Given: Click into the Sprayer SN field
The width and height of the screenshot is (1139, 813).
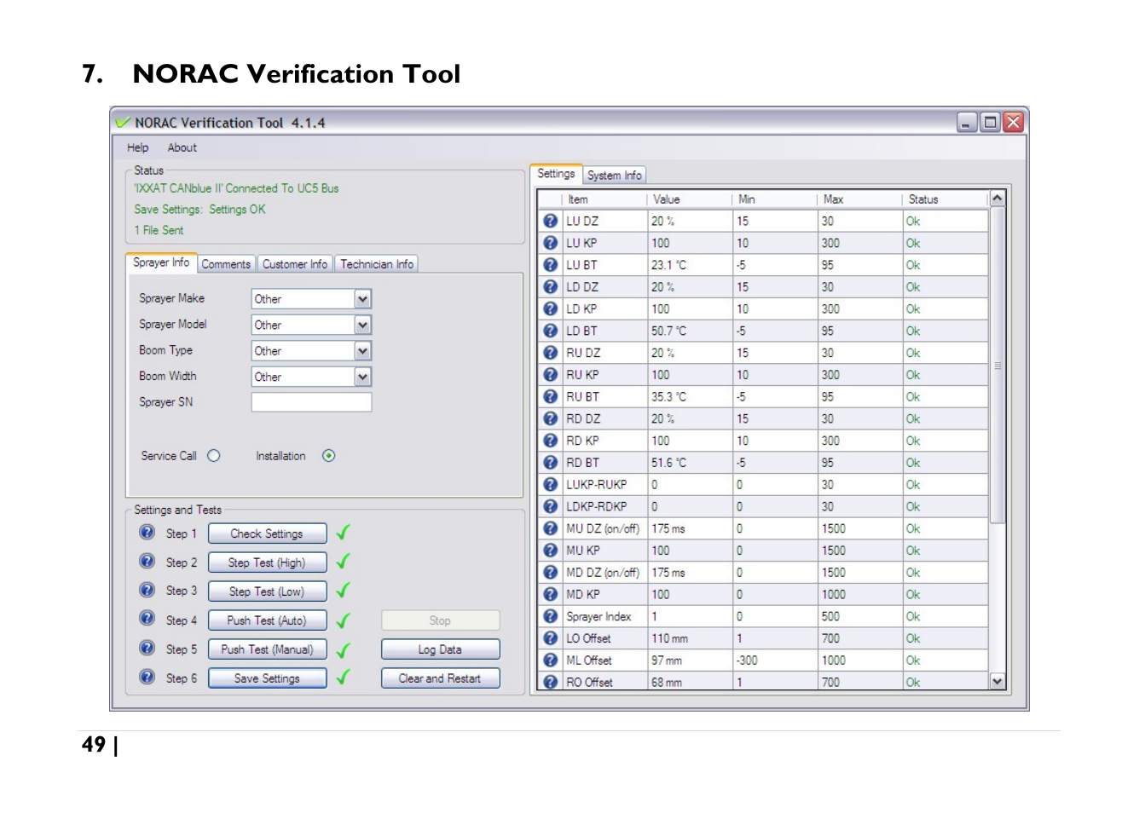Looking at the screenshot, I should pos(311,402).
